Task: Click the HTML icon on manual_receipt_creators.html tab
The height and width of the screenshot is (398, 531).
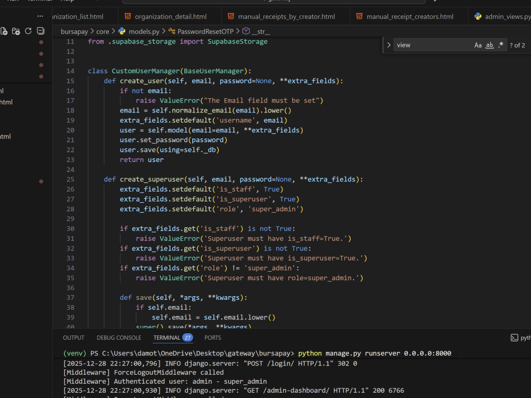Action: [x=359, y=16]
